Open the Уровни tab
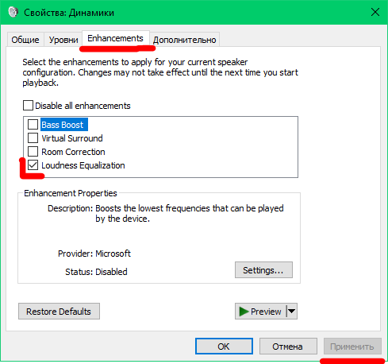The image size is (388, 364). pyautogui.click(x=63, y=40)
